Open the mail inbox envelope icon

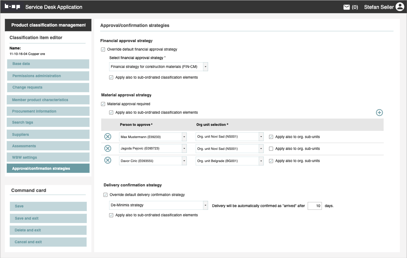pyautogui.click(x=346, y=7)
